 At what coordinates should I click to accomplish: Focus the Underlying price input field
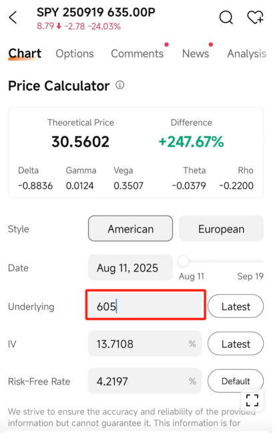[146, 305]
